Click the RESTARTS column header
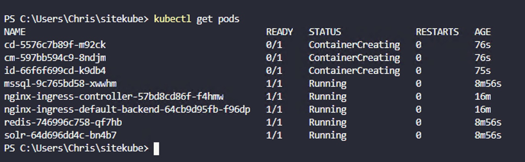 point(437,32)
